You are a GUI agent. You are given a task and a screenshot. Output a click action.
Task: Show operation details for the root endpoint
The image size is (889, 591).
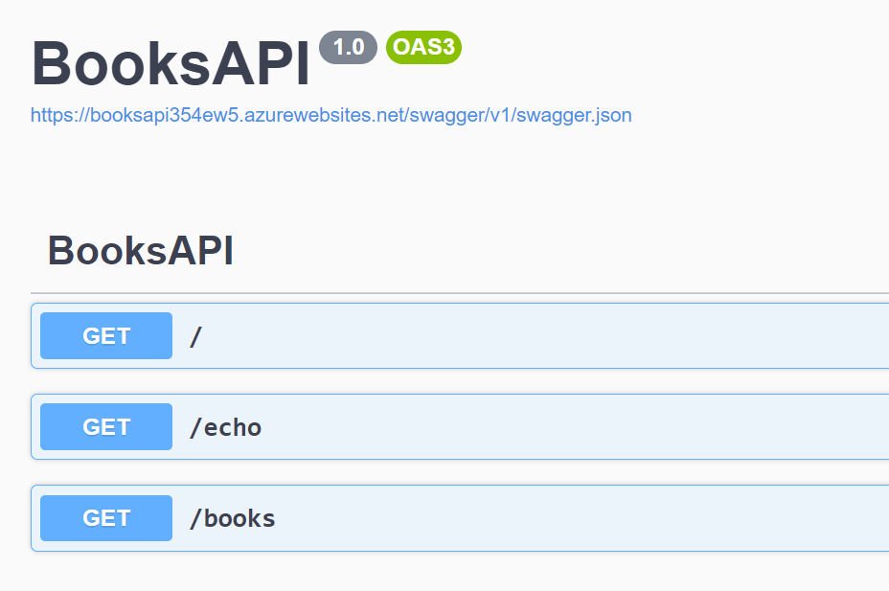point(460,335)
